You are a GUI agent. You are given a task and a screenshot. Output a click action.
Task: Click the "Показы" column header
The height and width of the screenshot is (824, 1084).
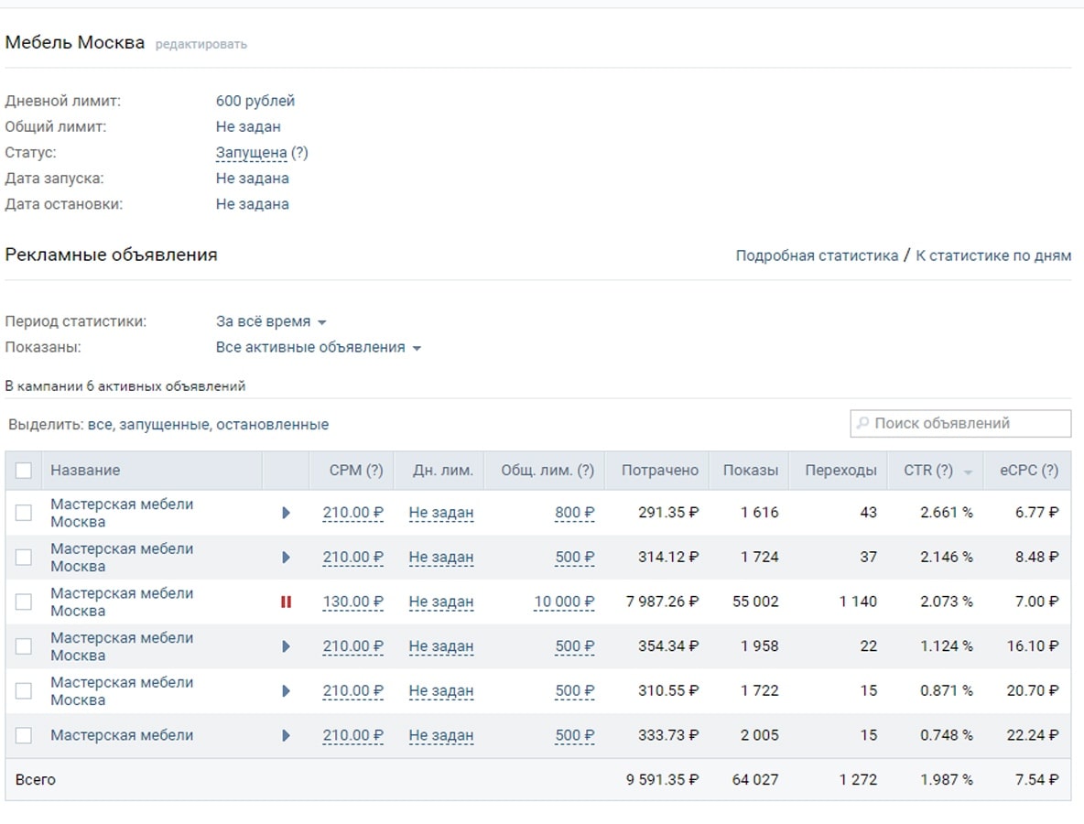click(751, 471)
